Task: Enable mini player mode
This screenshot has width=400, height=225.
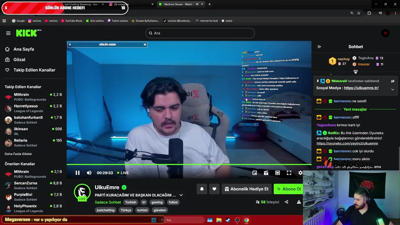Action: pyautogui.click(x=255, y=173)
